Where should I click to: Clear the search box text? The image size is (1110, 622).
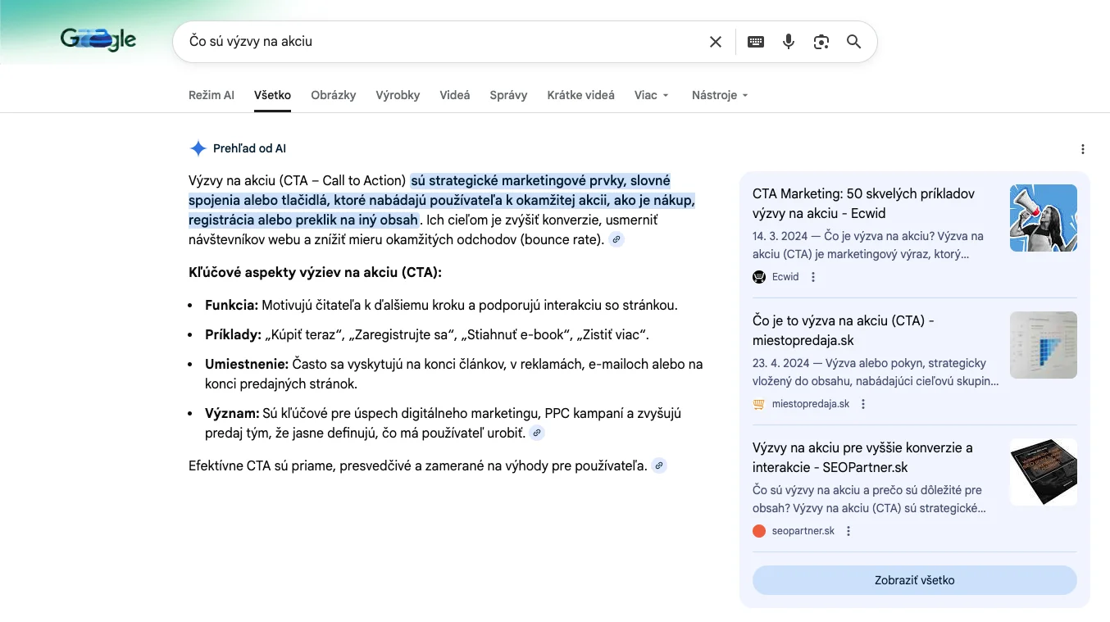pos(716,42)
